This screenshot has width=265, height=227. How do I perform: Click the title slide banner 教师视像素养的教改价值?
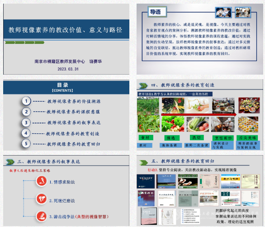(66, 29)
